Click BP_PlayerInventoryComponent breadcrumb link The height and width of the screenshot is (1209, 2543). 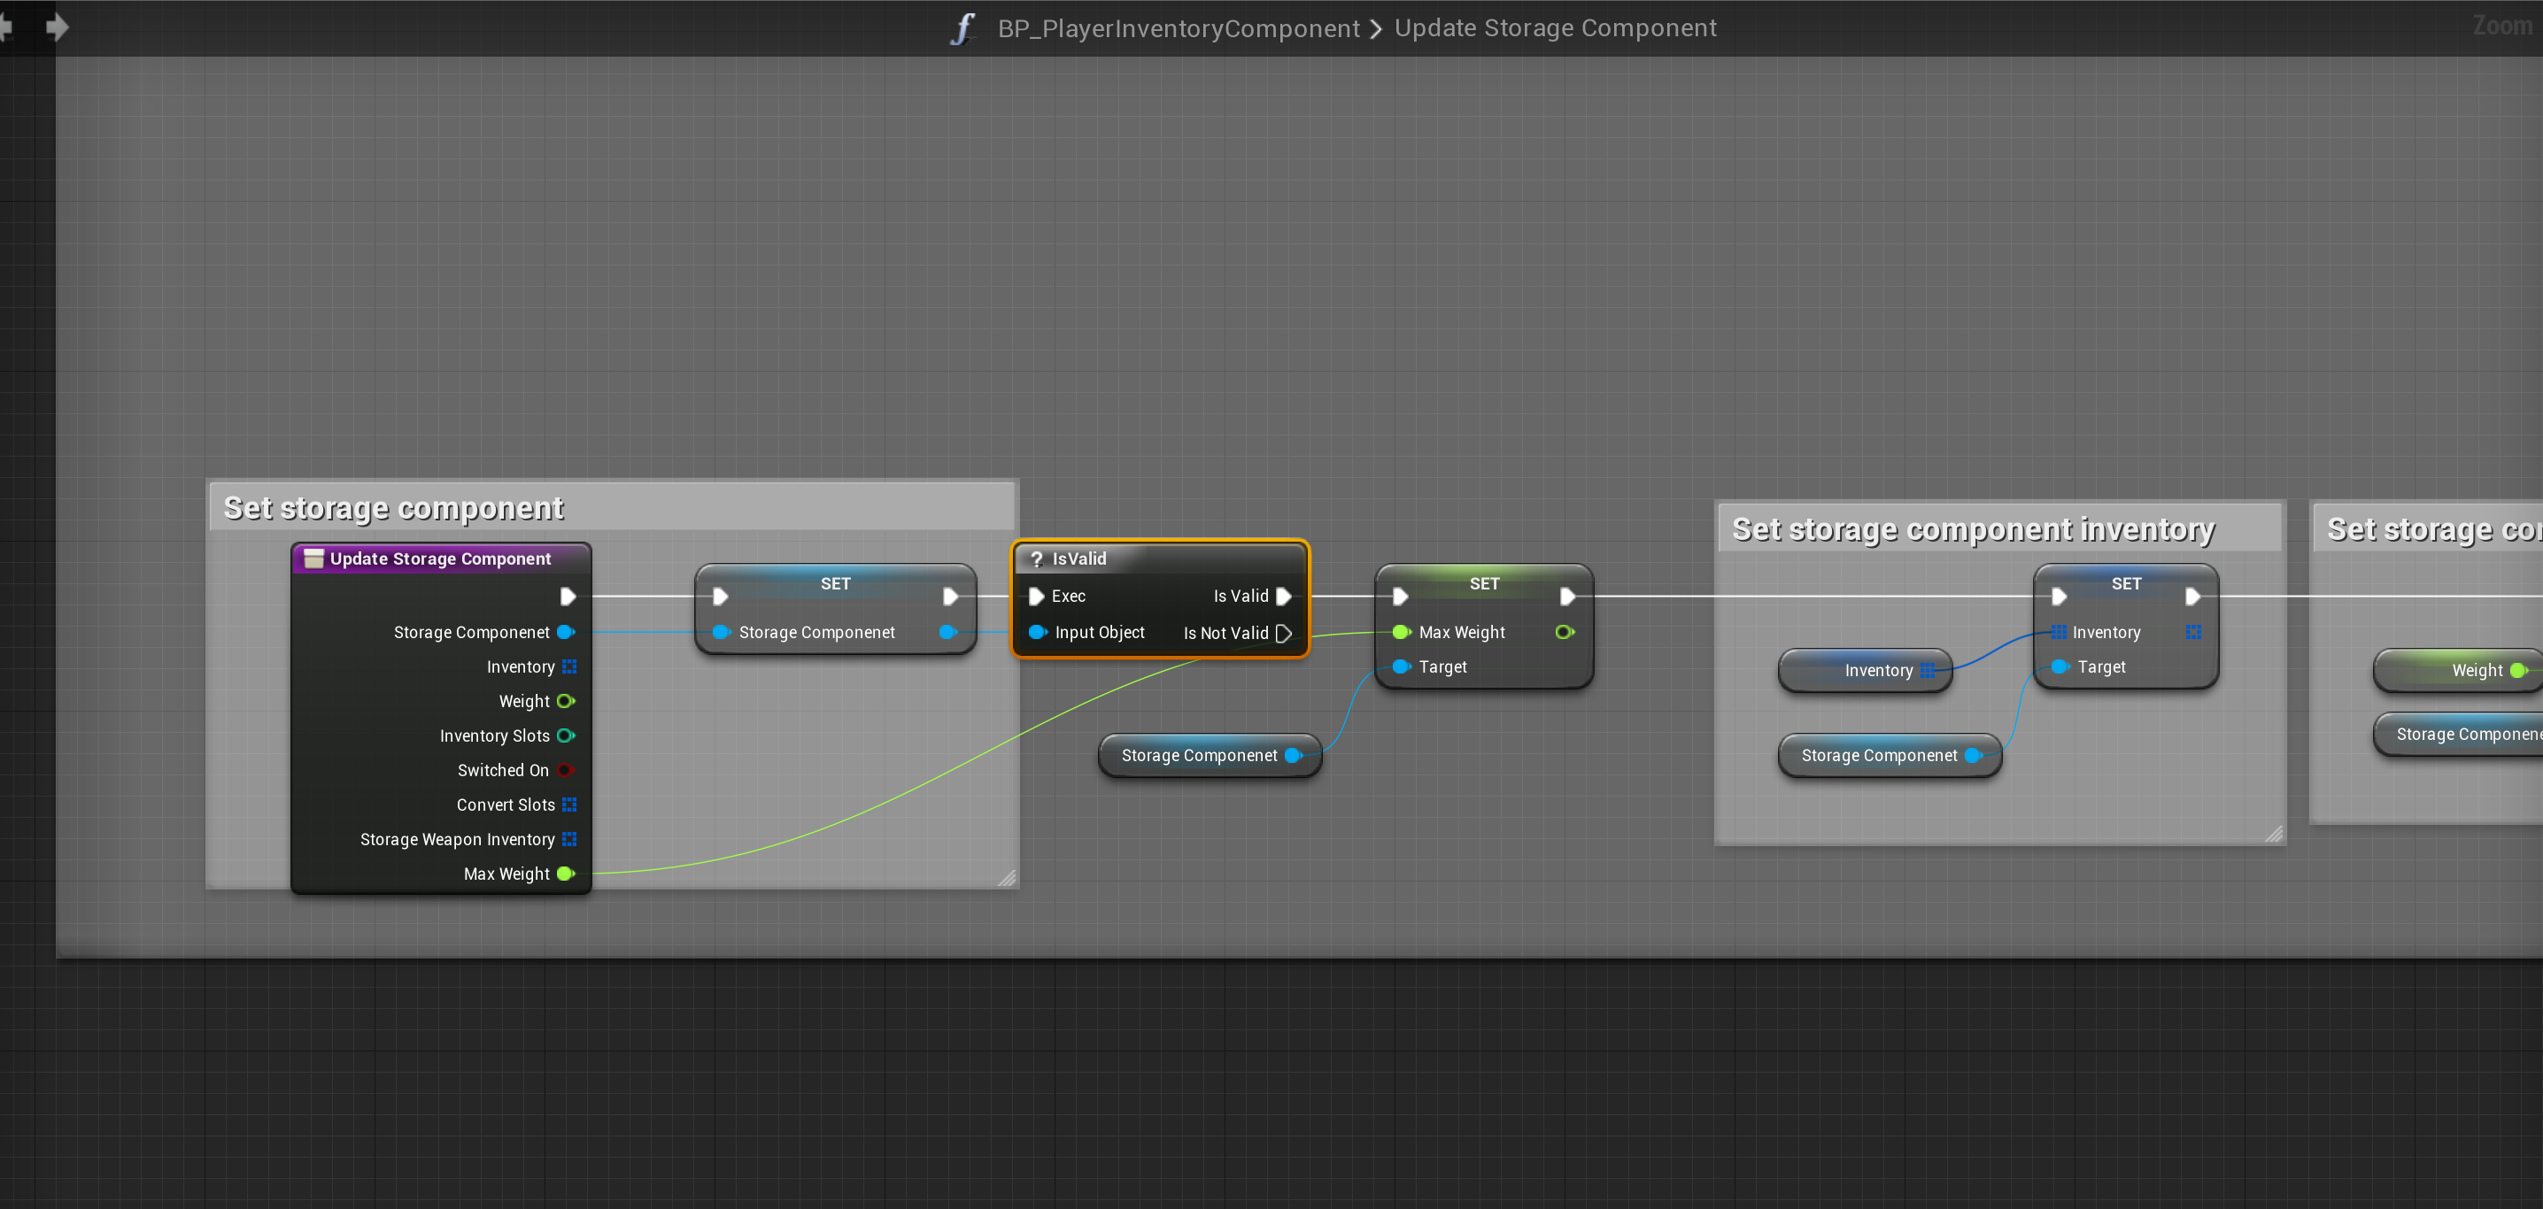(1178, 28)
